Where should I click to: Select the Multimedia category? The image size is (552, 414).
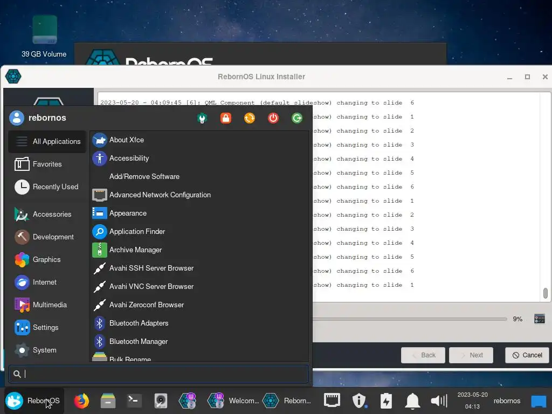47,305
